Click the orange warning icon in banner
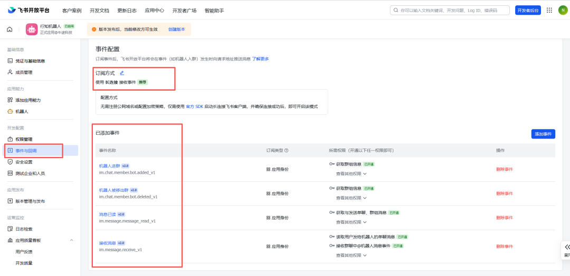570x276 pixels. pos(94,29)
